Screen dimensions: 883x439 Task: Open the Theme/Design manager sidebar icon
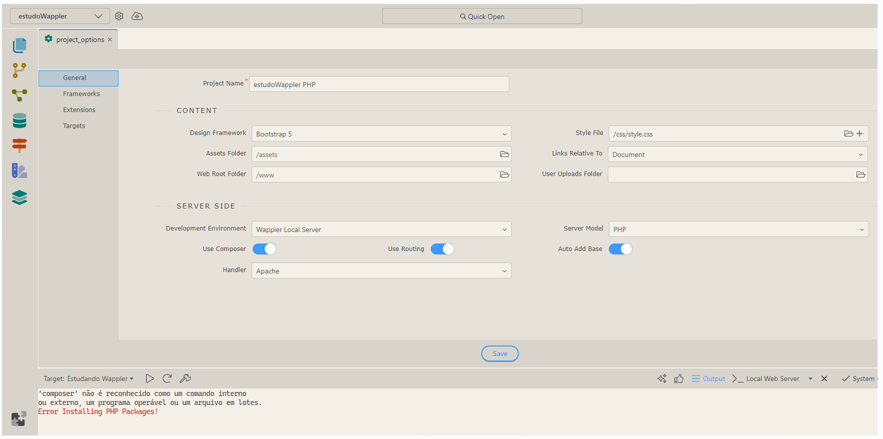[x=20, y=171]
